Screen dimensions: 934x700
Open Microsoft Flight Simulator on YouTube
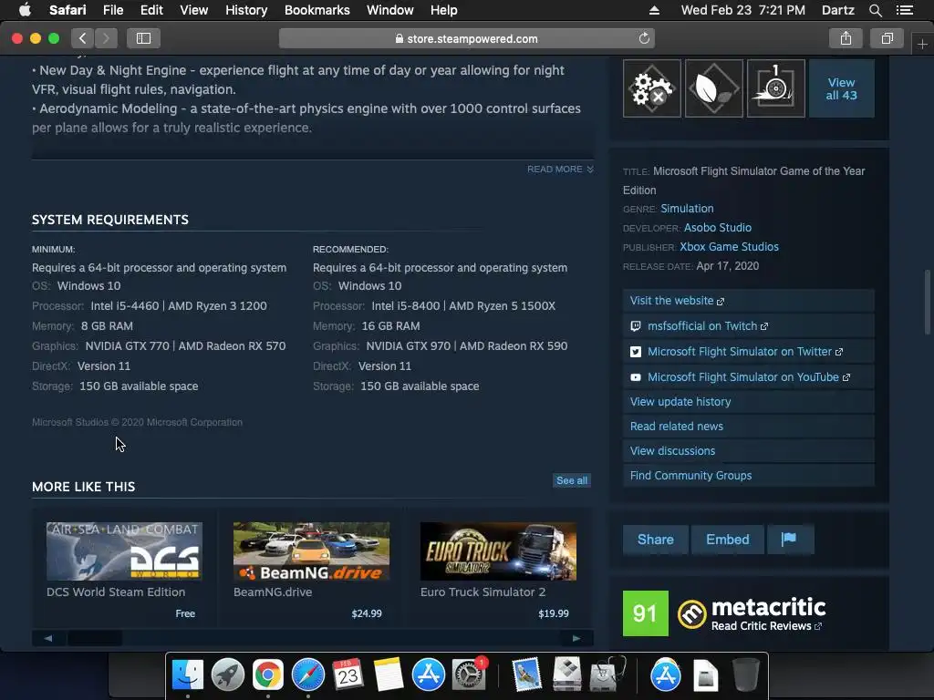coord(748,377)
